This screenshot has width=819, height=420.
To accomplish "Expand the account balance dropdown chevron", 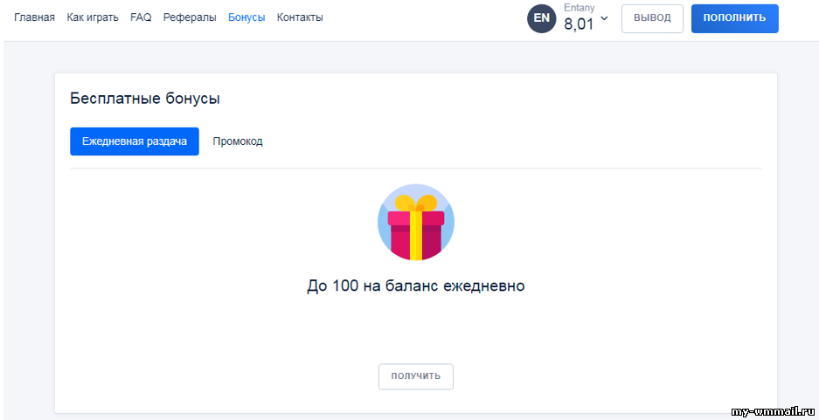I will pos(604,18).
